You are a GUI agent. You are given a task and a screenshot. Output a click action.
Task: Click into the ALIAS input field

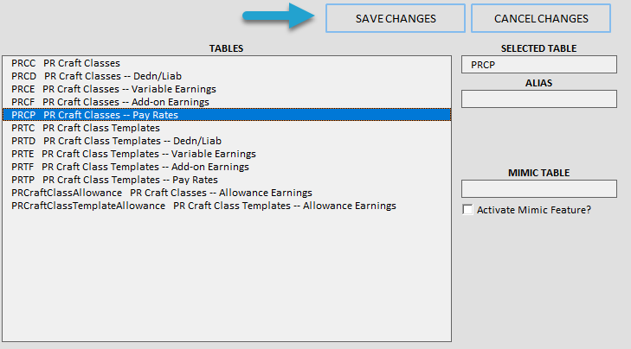click(x=539, y=98)
